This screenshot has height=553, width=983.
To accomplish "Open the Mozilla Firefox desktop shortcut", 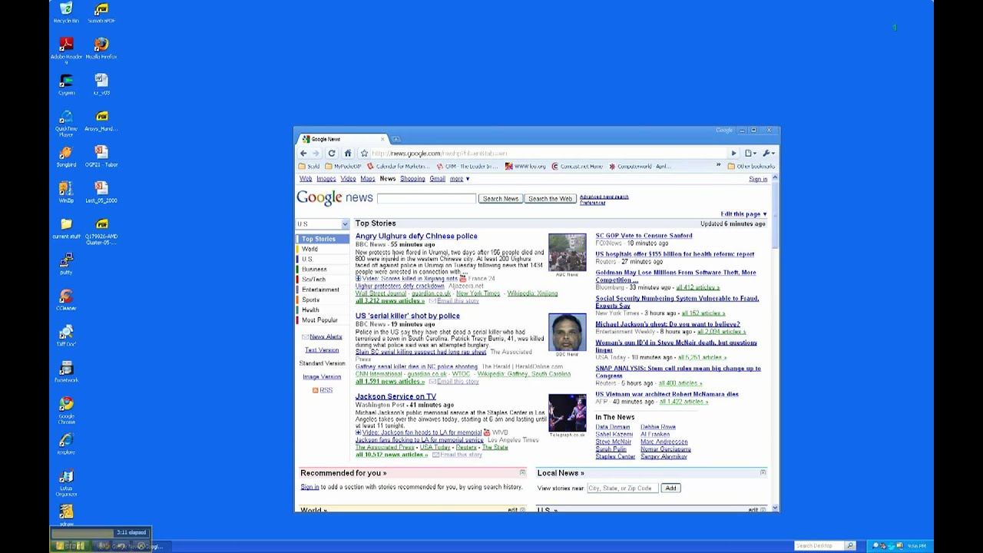I will (101, 48).
